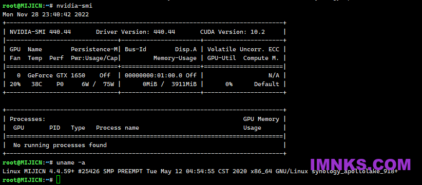Click the synology_apollolake_918+ text

pyautogui.click(x=354, y=171)
